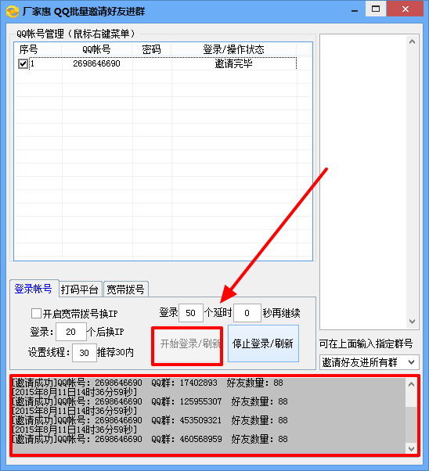Viewport: 429px width, 471px height.
Task: Select the 登录帐号 tab
Action: click(34, 289)
